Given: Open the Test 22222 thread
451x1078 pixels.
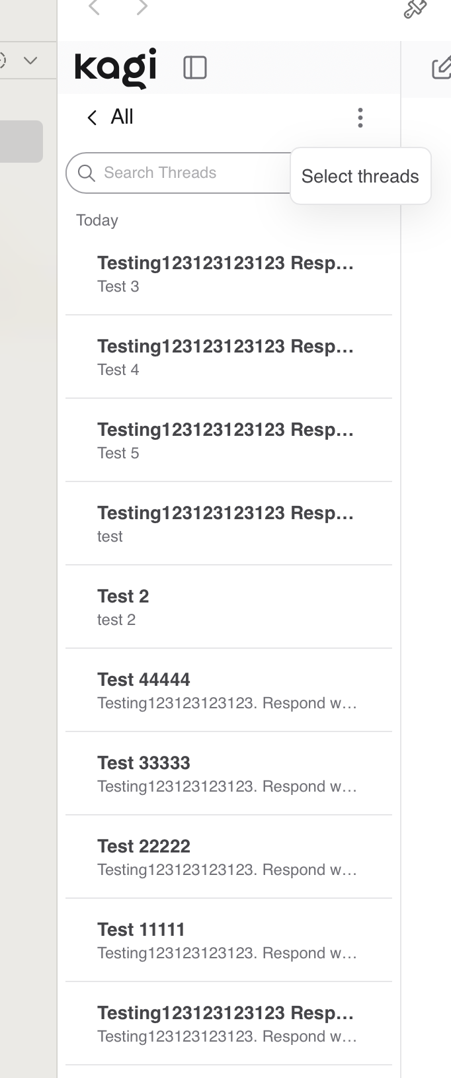Looking at the screenshot, I should coord(228,857).
